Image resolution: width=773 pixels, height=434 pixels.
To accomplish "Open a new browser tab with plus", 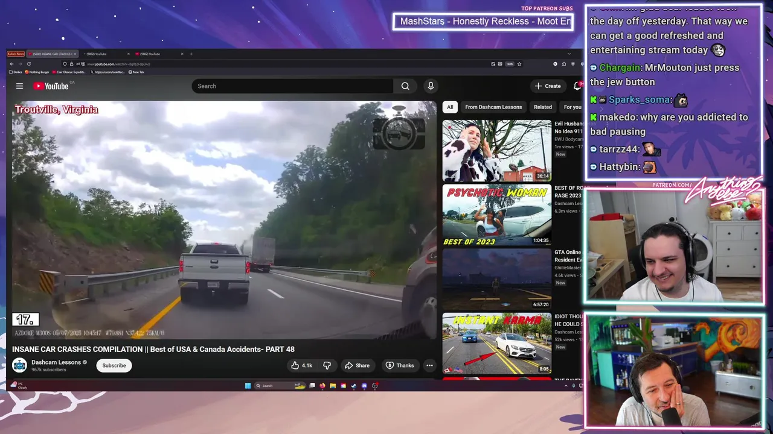I will pos(191,54).
